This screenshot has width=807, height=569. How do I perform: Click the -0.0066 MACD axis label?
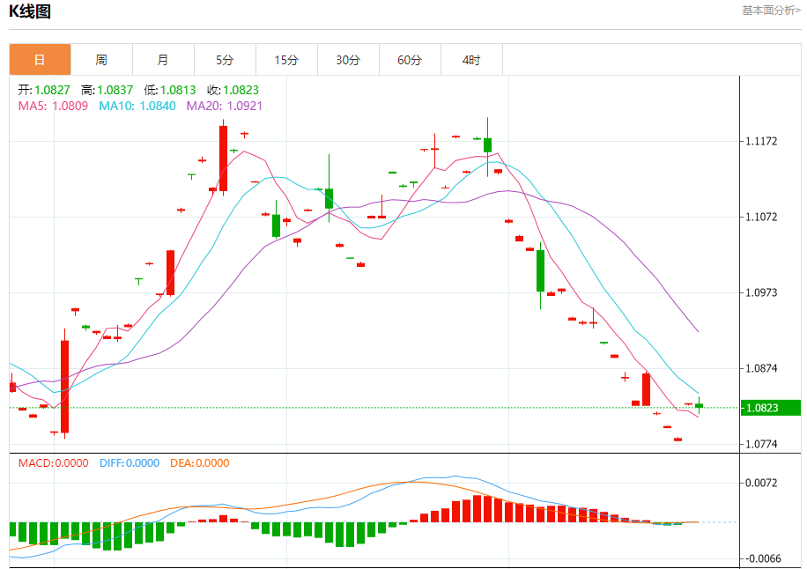click(x=761, y=558)
